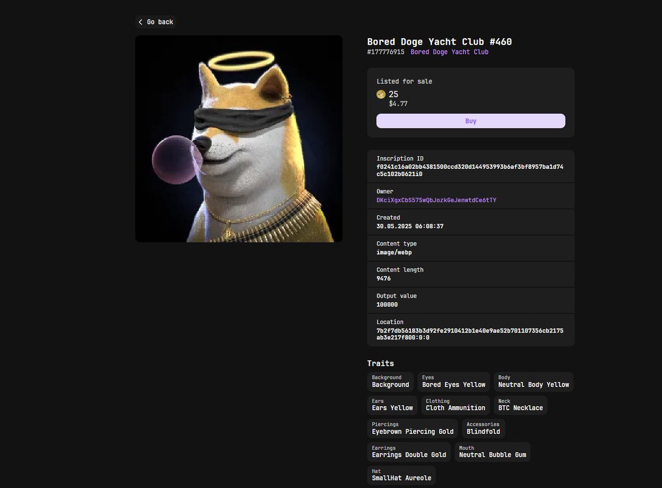Click the Bored Doge NFT image
662x488 pixels.
coord(239,139)
